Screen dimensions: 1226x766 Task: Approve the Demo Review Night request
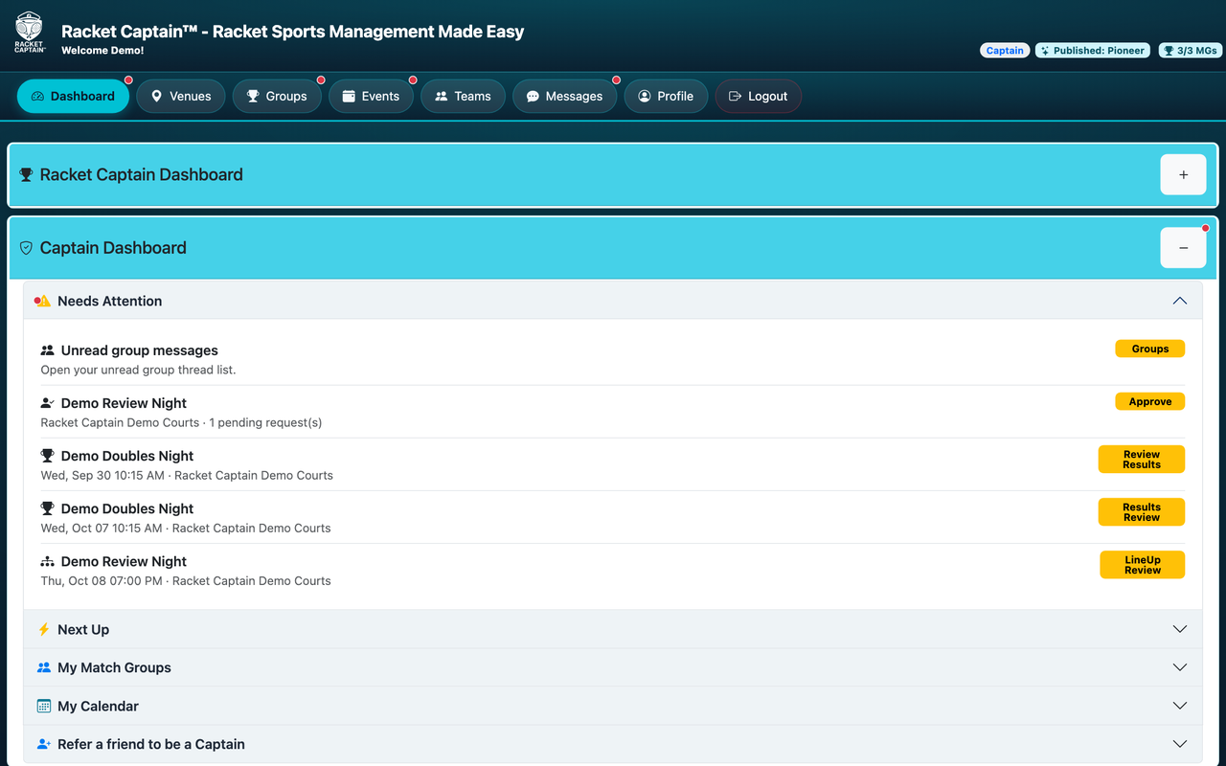1149,401
